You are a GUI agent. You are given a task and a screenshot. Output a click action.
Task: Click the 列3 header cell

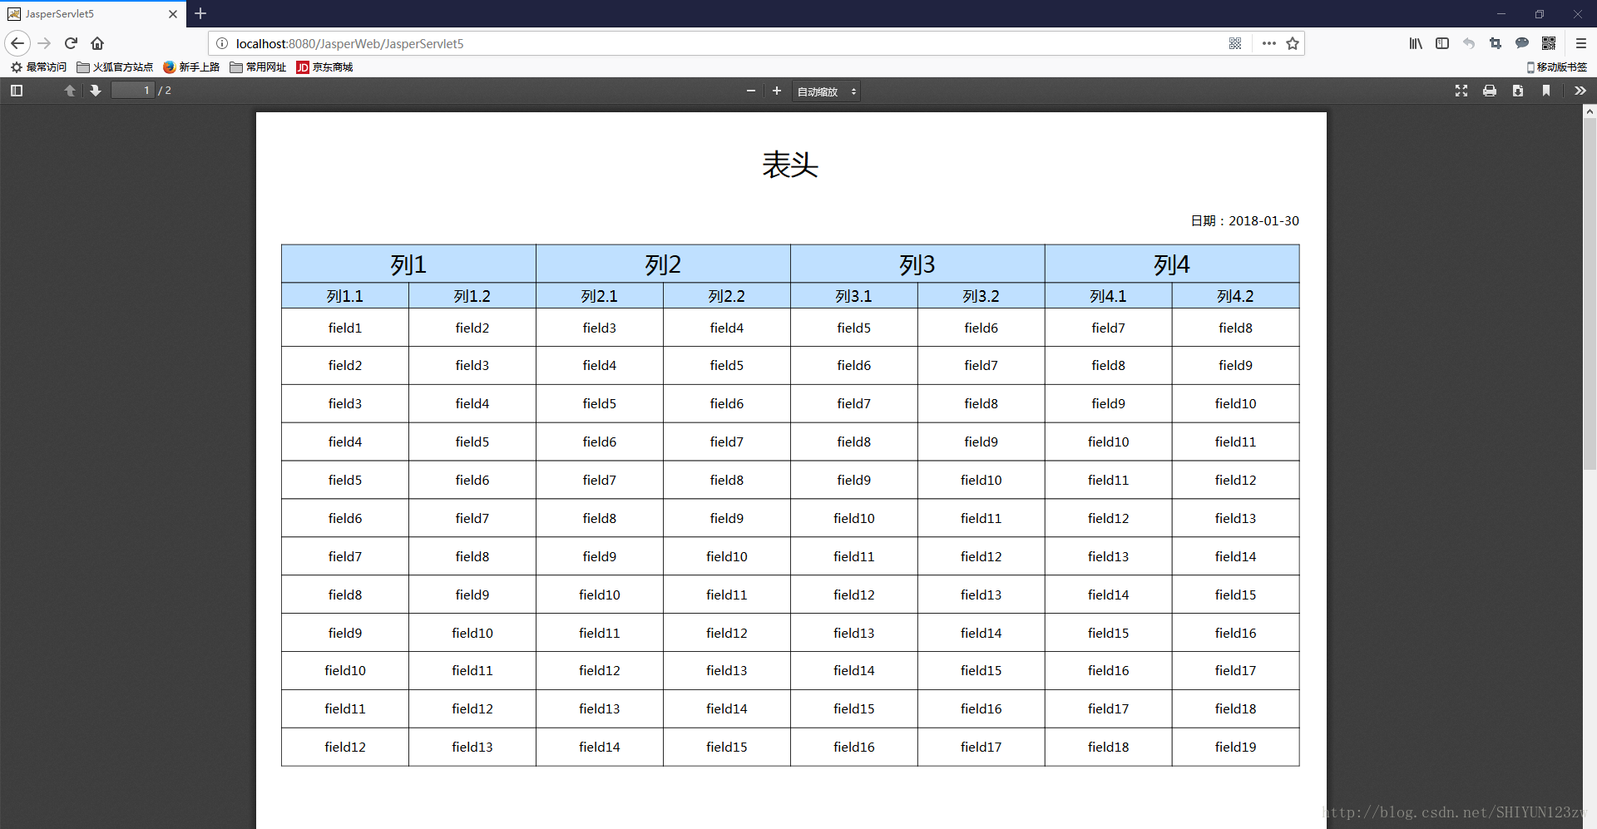coord(917,264)
